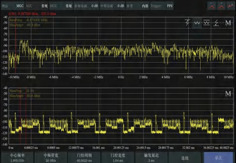Edit the gate period 40.0025 ms field
Viewport: 236px width, 163px height.
coord(84,157)
